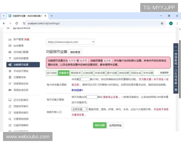Switch to the 图片设置 tab

[112, 73]
